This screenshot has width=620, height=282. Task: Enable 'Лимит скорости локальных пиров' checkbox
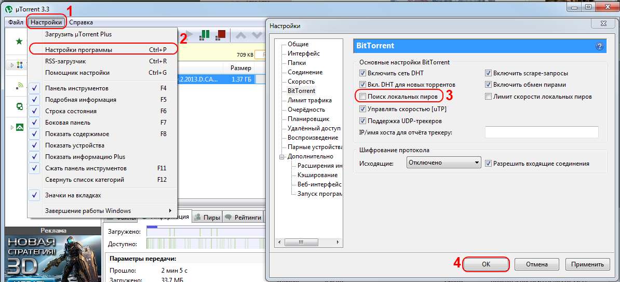pyautogui.click(x=488, y=97)
